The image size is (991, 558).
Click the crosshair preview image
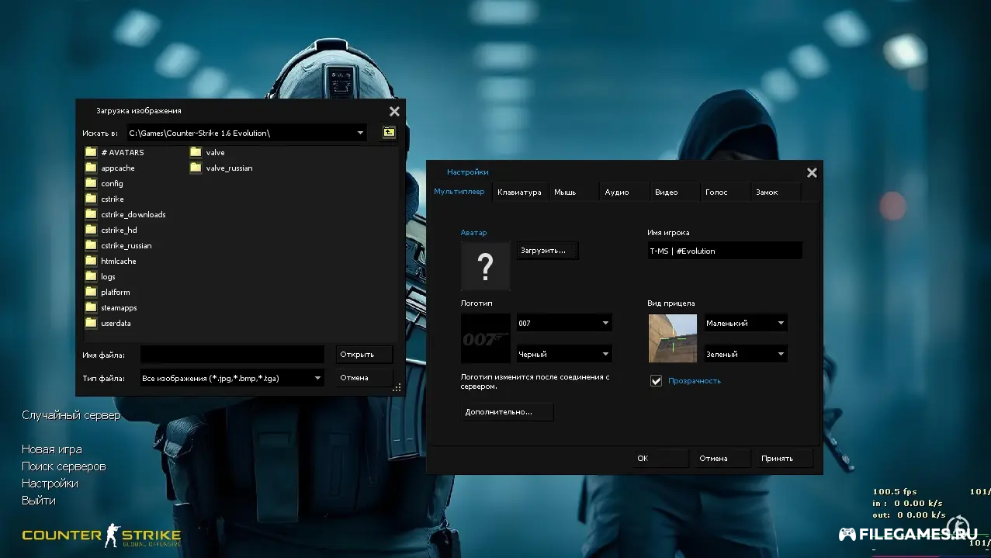[x=673, y=338]
